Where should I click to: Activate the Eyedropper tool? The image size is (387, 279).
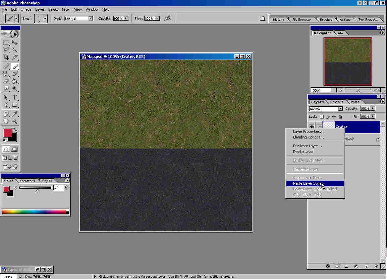tap(15, 114)
